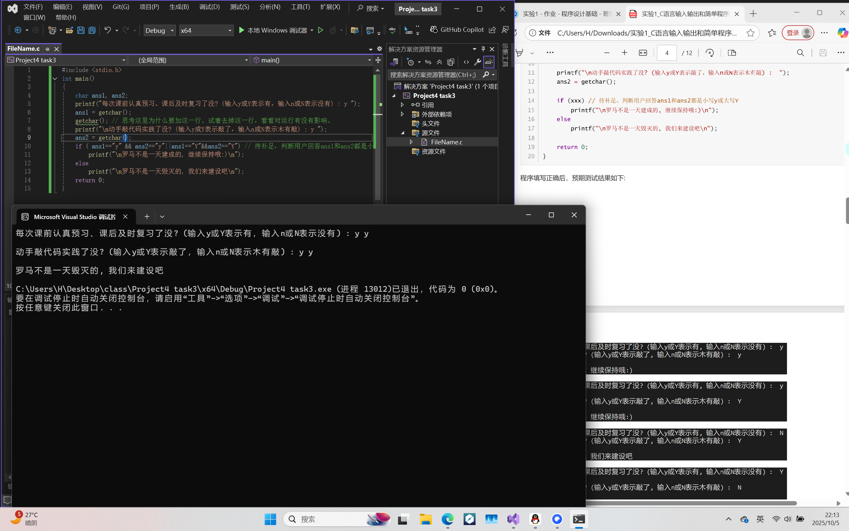
Task: Switch to 实验1 - 作业 browser tab
Action: pos(566,14)
